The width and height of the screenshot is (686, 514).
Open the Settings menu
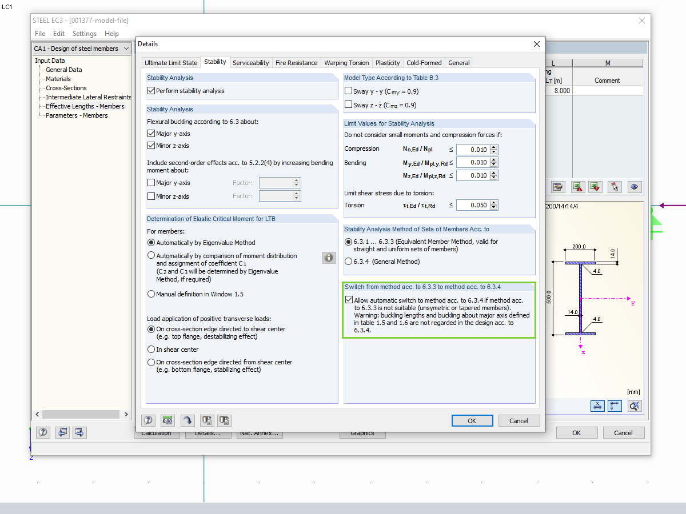85,34
